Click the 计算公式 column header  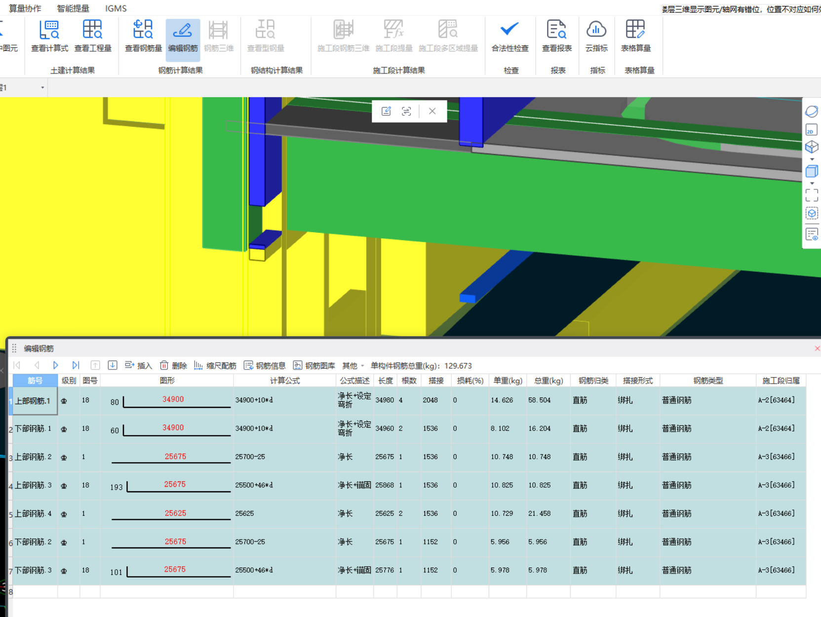pos(285,380)
